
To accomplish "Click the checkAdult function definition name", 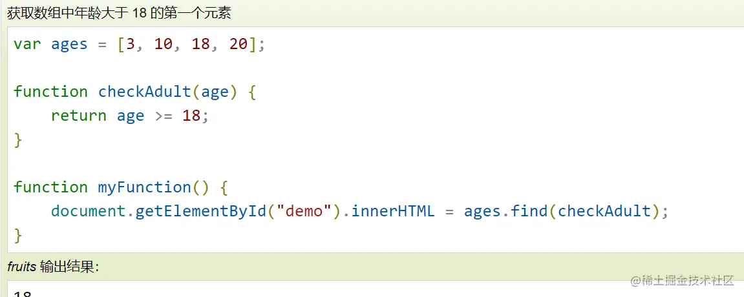I will 144,92.
